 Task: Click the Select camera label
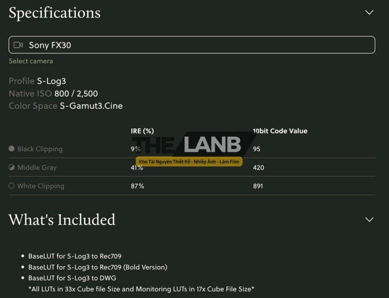click(31, 61)
